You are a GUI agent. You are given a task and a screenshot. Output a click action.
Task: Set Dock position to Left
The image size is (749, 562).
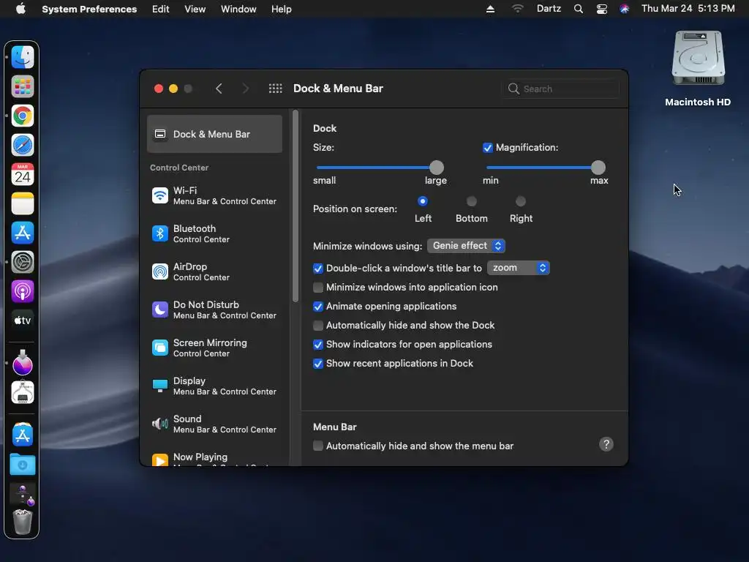coord(423,201)
